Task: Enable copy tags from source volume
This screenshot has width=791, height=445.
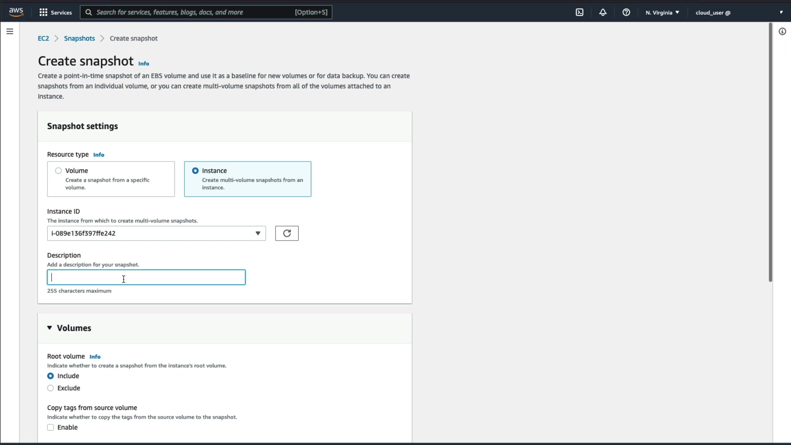Action: point(50,427)
